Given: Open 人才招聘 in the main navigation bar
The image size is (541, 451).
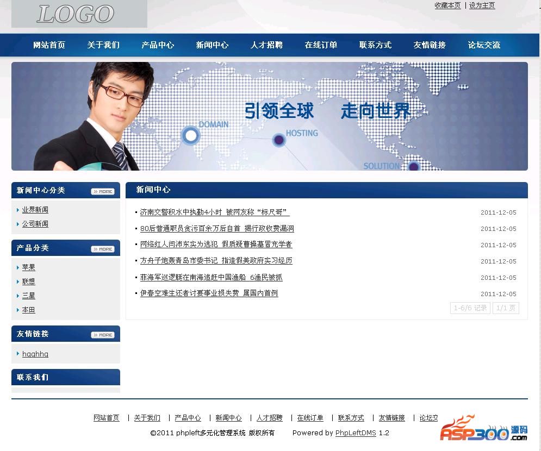Looking at the screenshot, I should (x=266, y=45).
